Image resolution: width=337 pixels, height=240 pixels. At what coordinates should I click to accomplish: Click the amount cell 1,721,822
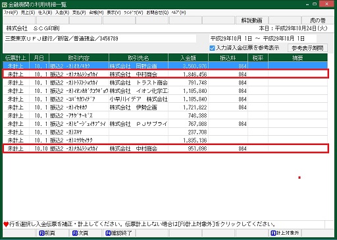188,107
